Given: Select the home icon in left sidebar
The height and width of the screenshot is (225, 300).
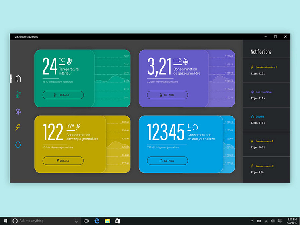Looking at the screenshot, I should (18, 79).
